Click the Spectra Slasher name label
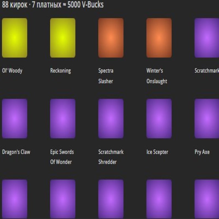Viewport: 219px width, 219px height. coord(105,76)
